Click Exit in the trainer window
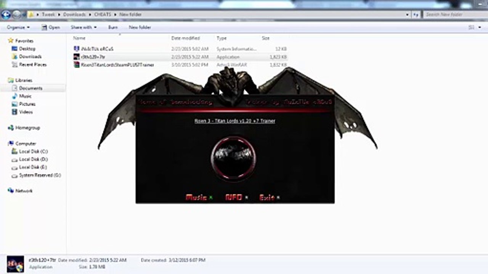488x274 pixels. tap(267, 197)
